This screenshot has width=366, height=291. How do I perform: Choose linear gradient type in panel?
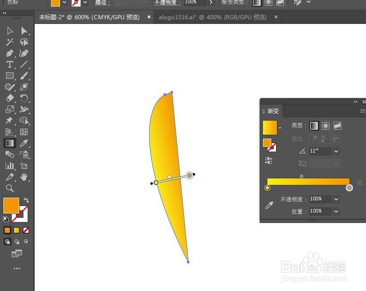[x=314, y=126]
